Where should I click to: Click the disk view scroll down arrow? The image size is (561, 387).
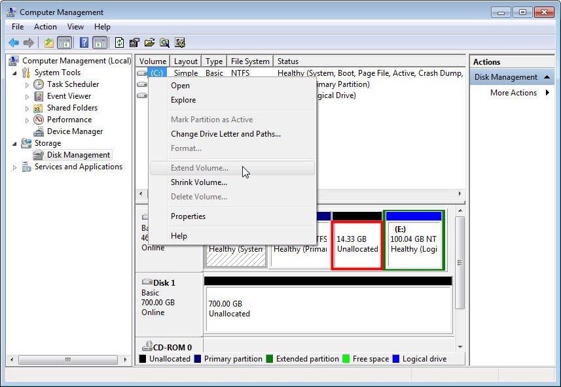point(460,346)
